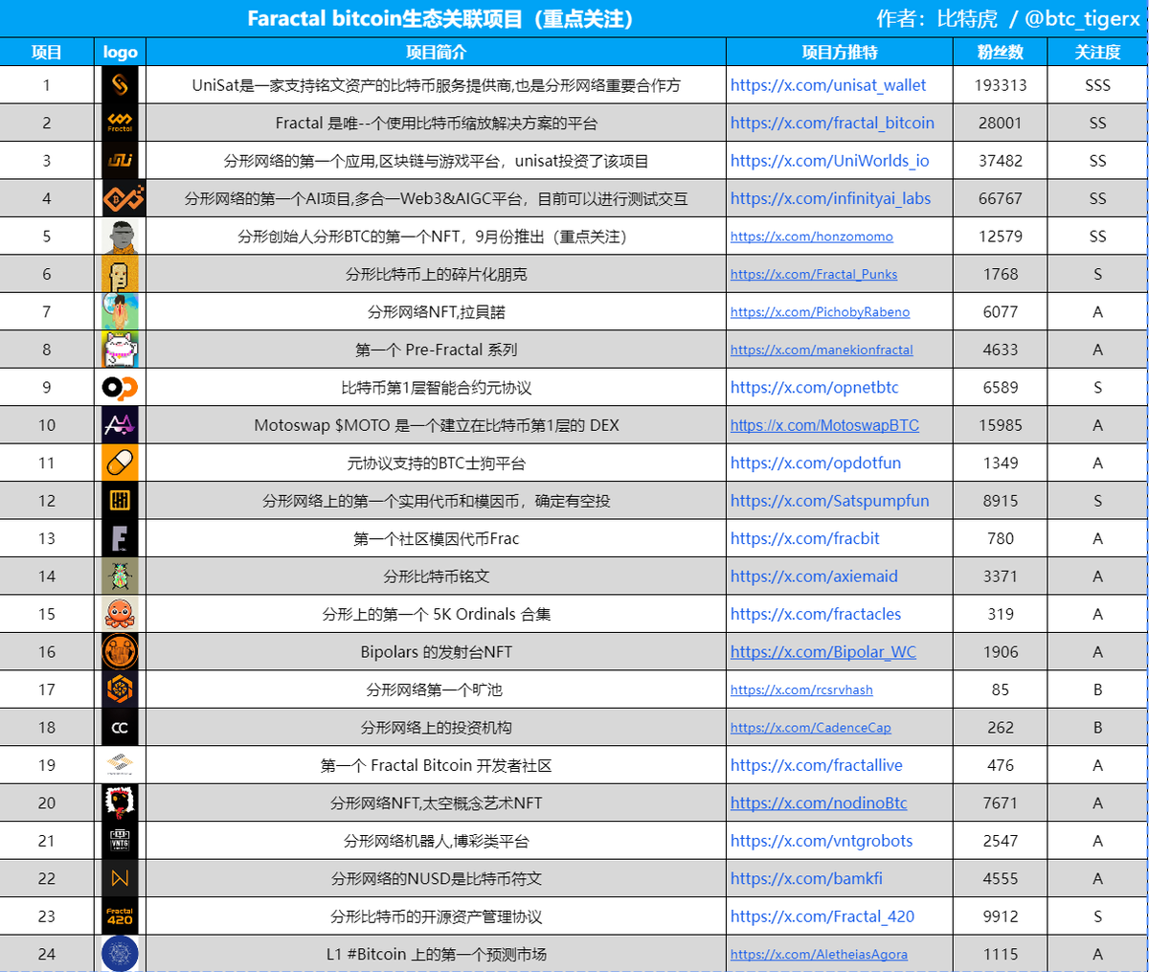
Task: Follow the x.com/UniWorlds_io link
Action: 830,161
